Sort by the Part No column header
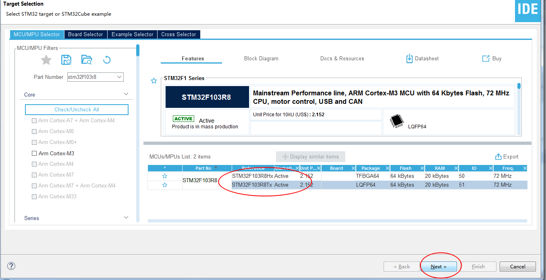This screenshot has width=546, height=280. (x=207, y=168)
